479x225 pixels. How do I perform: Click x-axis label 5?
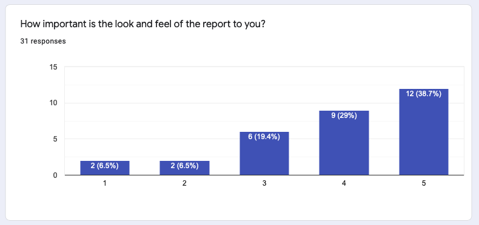pyautogui.click(x=424, y=183)
